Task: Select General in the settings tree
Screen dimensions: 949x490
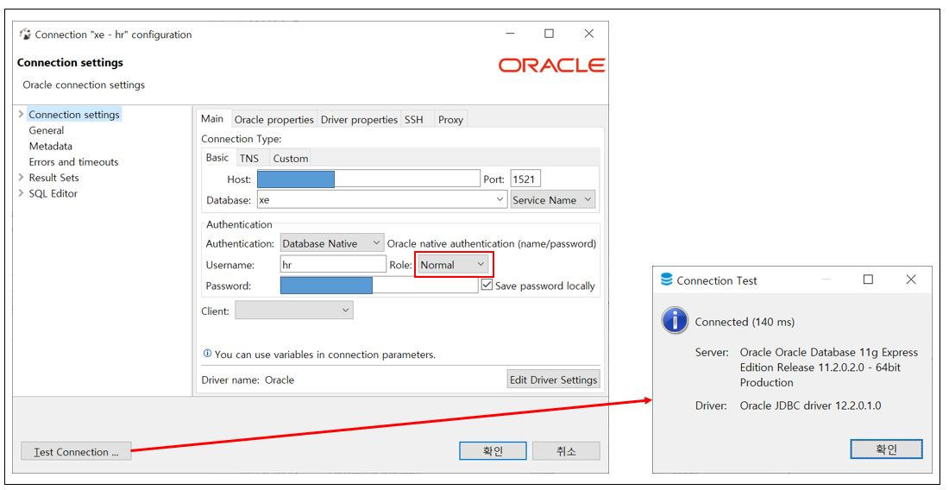Action: [47, 130]
